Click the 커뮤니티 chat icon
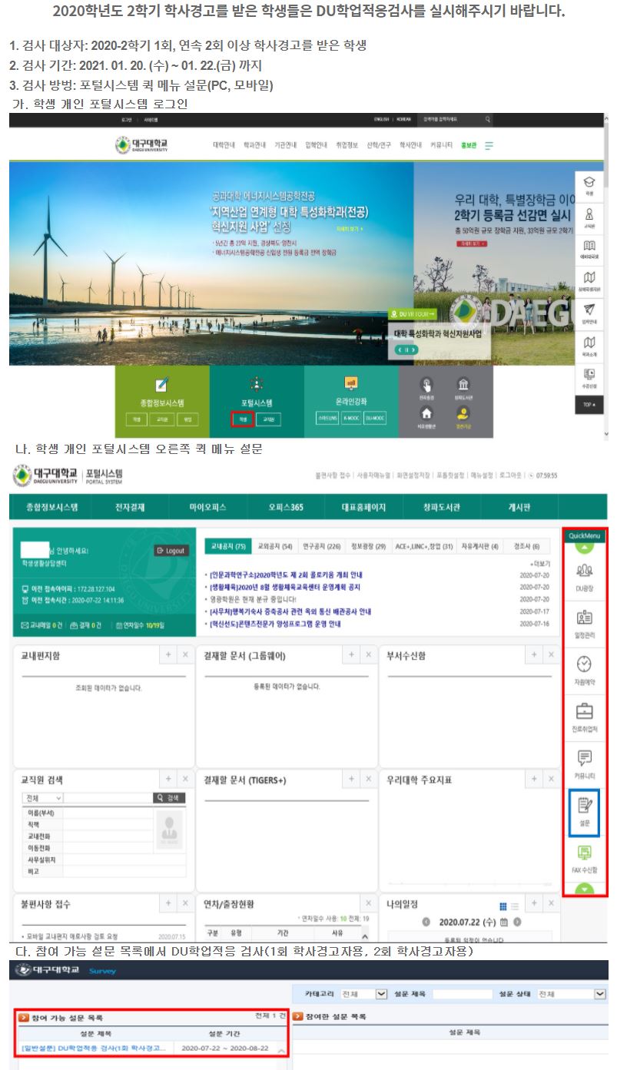The image size is (617, 1070). [585, 764]
